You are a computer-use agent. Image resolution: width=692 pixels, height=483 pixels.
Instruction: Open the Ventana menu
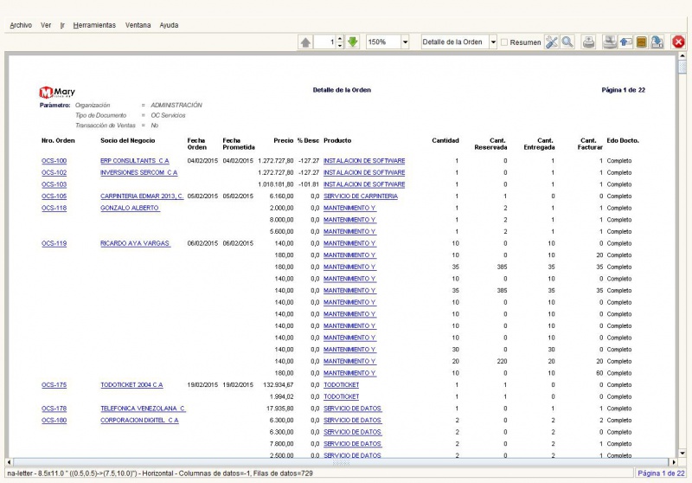click(x=138, y=25)
